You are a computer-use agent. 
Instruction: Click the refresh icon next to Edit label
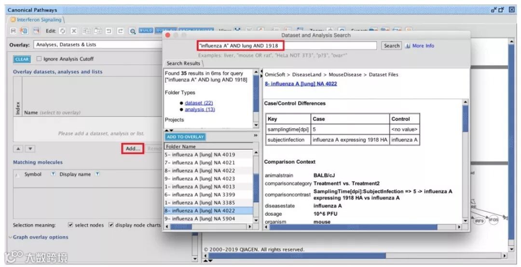[62, 31]
